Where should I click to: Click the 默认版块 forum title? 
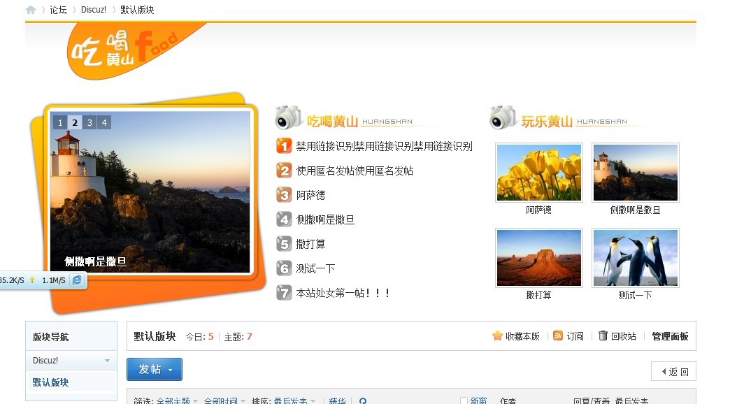click(155, 336)
